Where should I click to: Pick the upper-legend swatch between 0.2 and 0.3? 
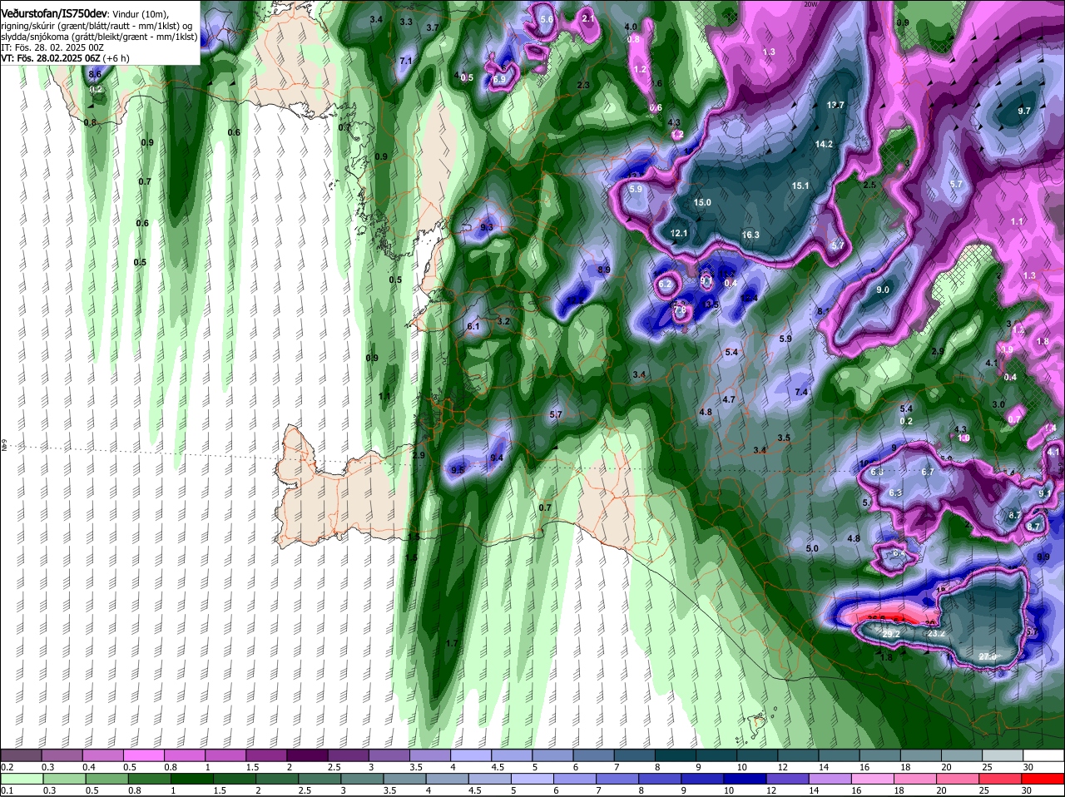22,755
